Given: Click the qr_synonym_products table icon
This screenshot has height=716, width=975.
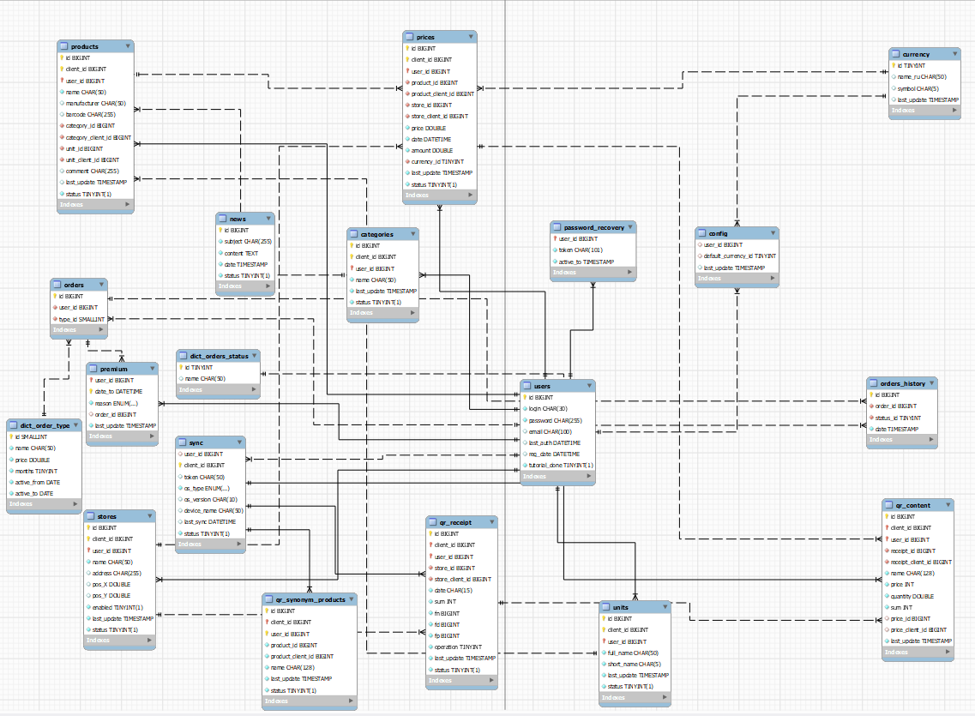Looking at the screenshot, I should (269, 599).
